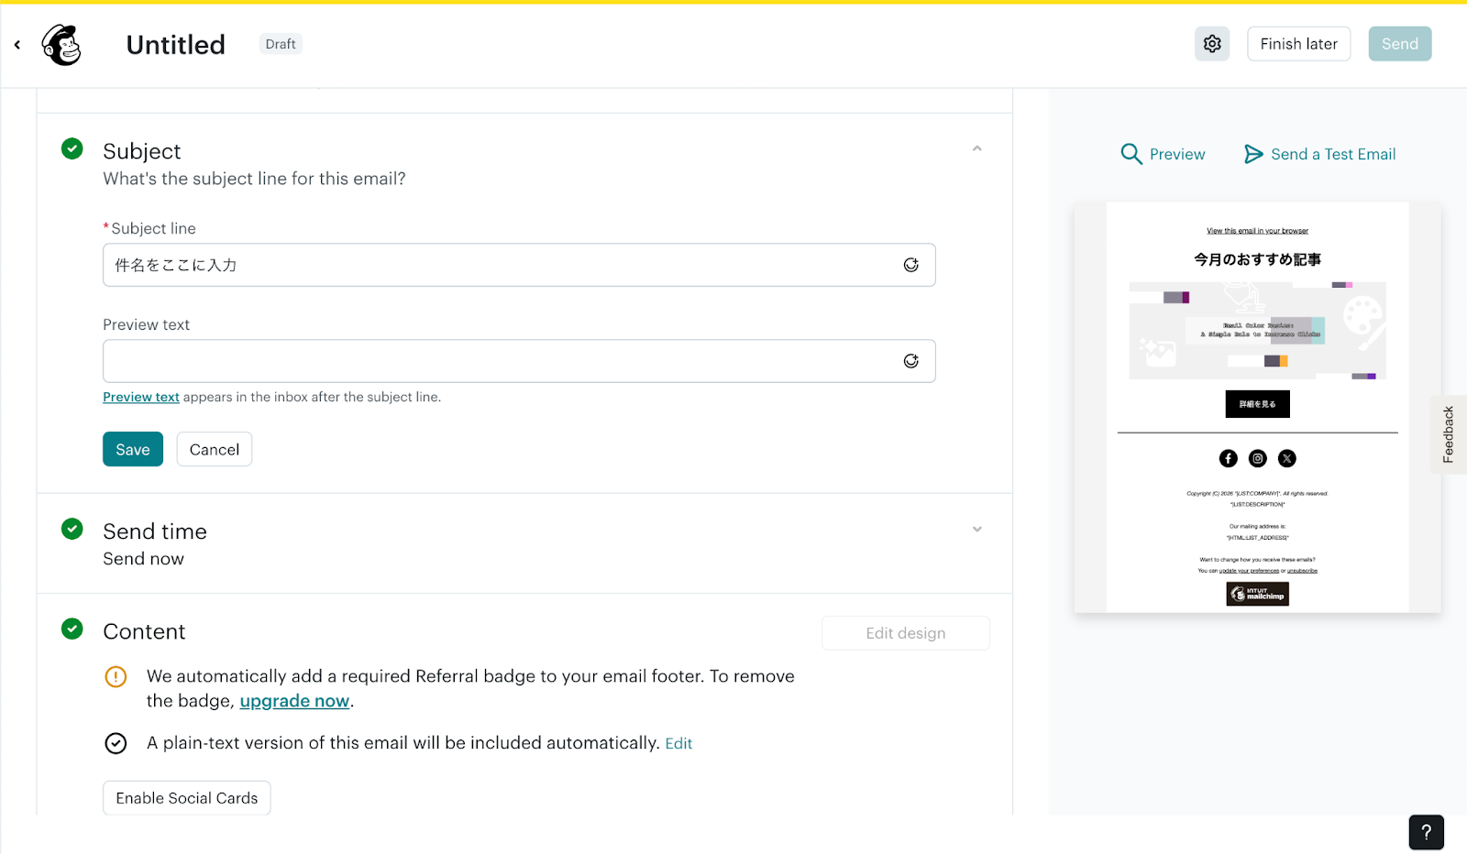Image resolution: width=1467 pixels, height=854 pixels.
Task: Open the help question mark button
Action: pos(1426,832)
